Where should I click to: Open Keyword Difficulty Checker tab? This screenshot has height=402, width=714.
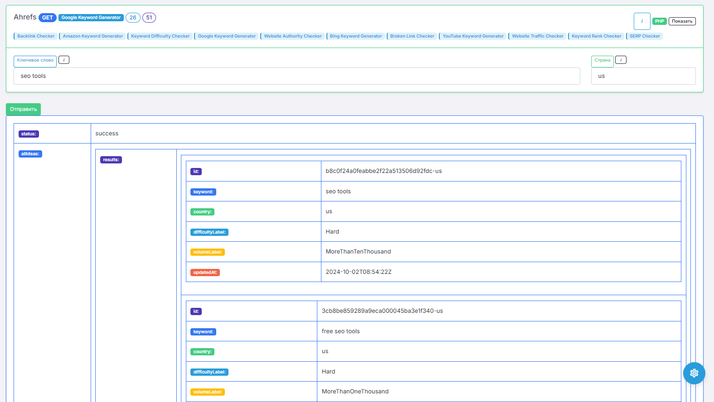click(160, 36)
